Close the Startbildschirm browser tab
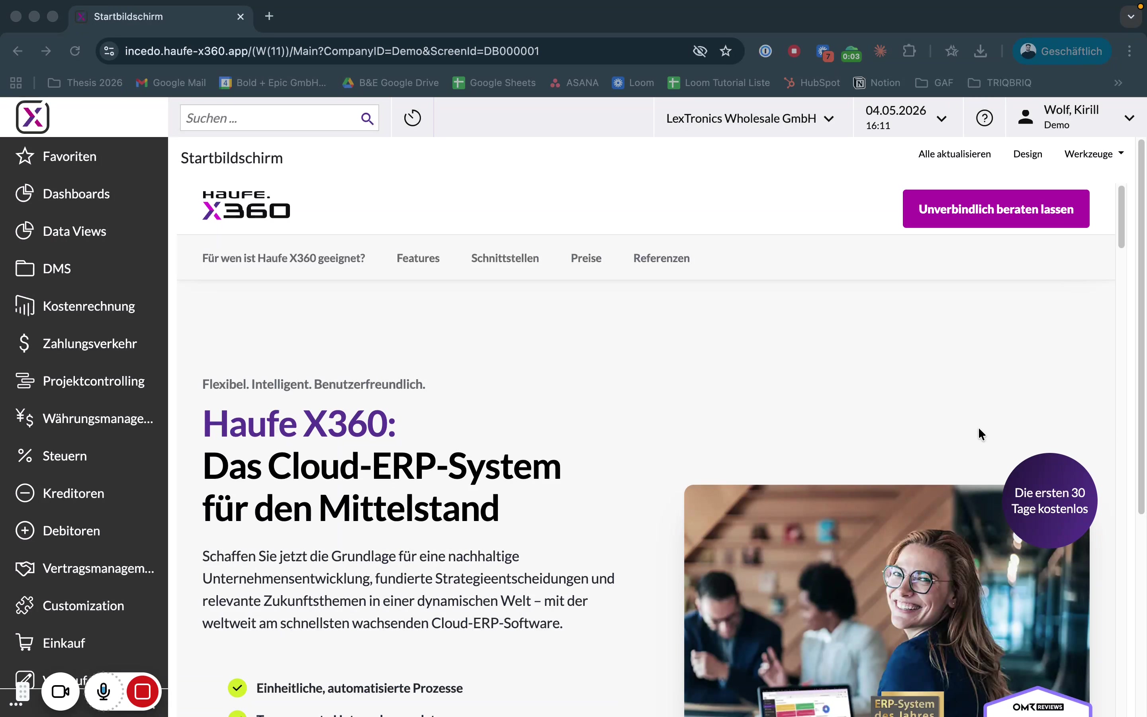 (240, 17)
